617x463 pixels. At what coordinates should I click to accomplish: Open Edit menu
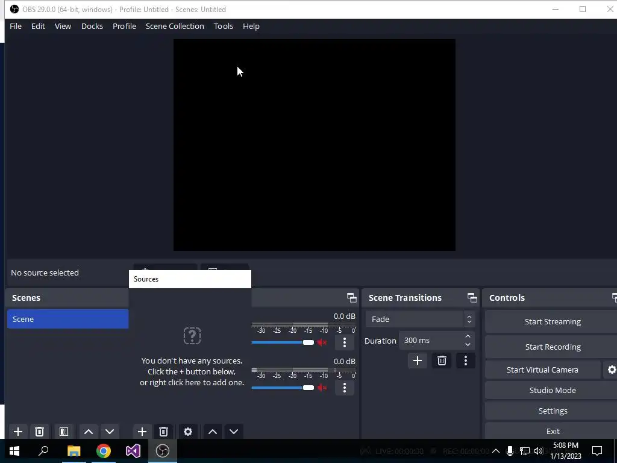(38, 26)
